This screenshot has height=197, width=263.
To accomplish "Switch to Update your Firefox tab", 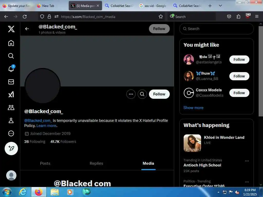I will (x=17, y=6).
